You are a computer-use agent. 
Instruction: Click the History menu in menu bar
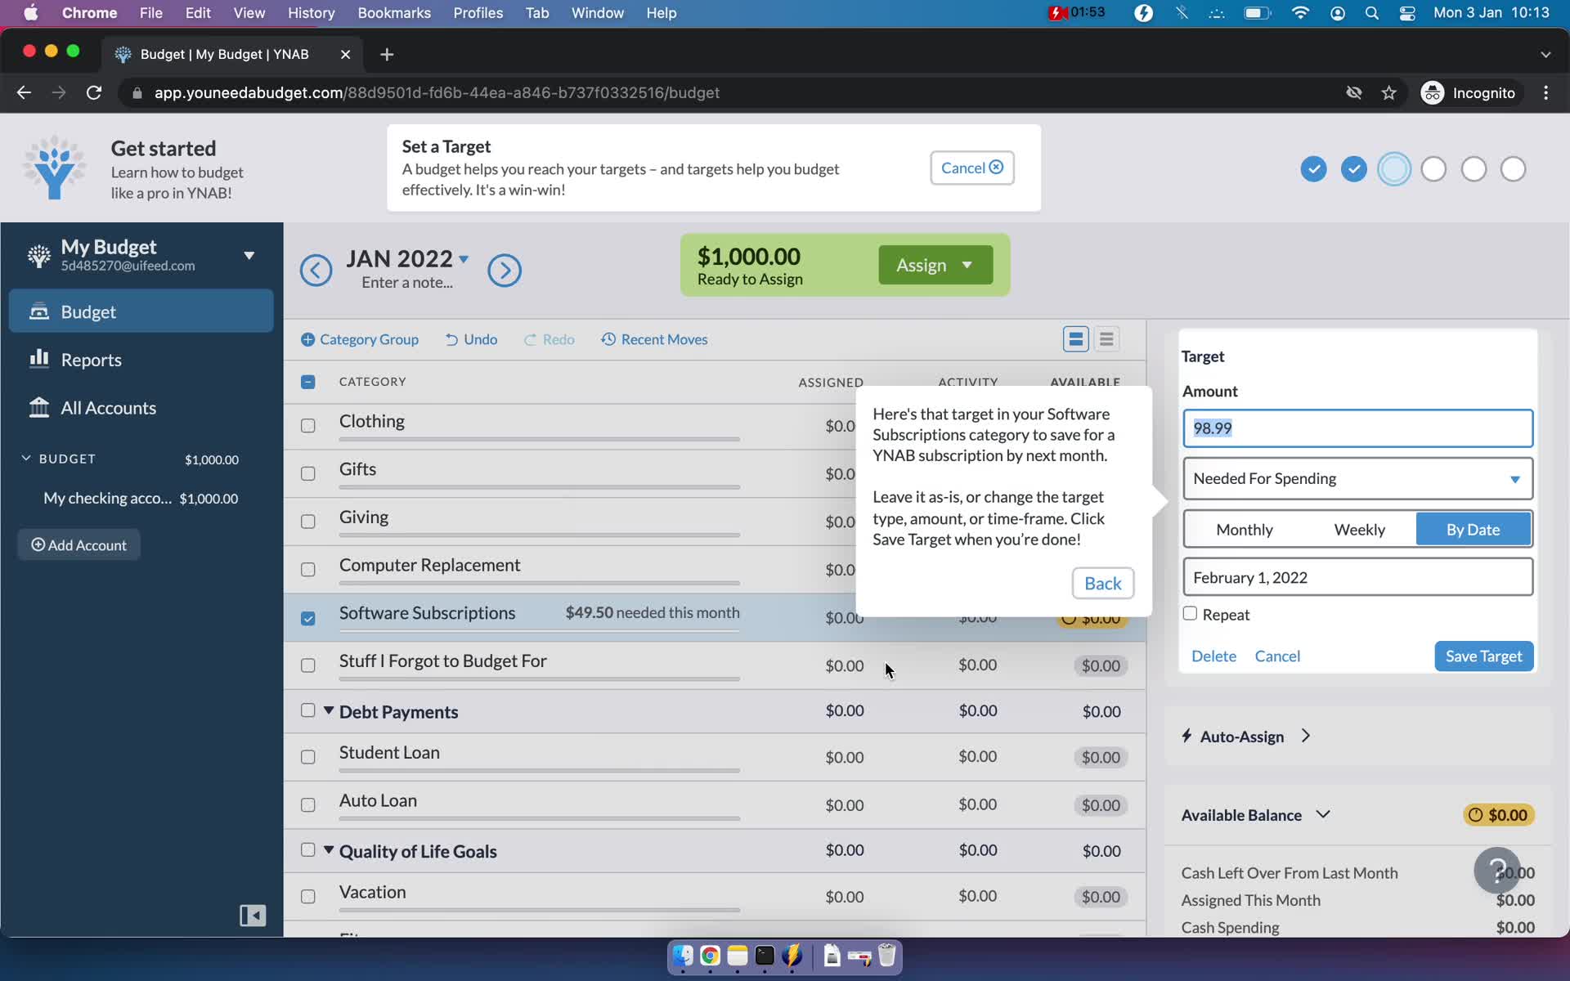coord(311,12)
